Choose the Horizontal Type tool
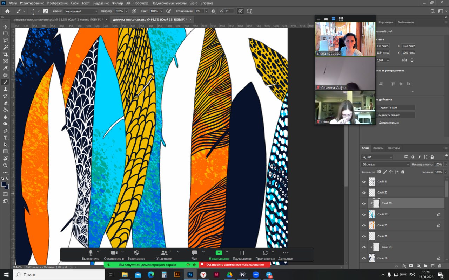The image size is (449, 280). [5, 138]
